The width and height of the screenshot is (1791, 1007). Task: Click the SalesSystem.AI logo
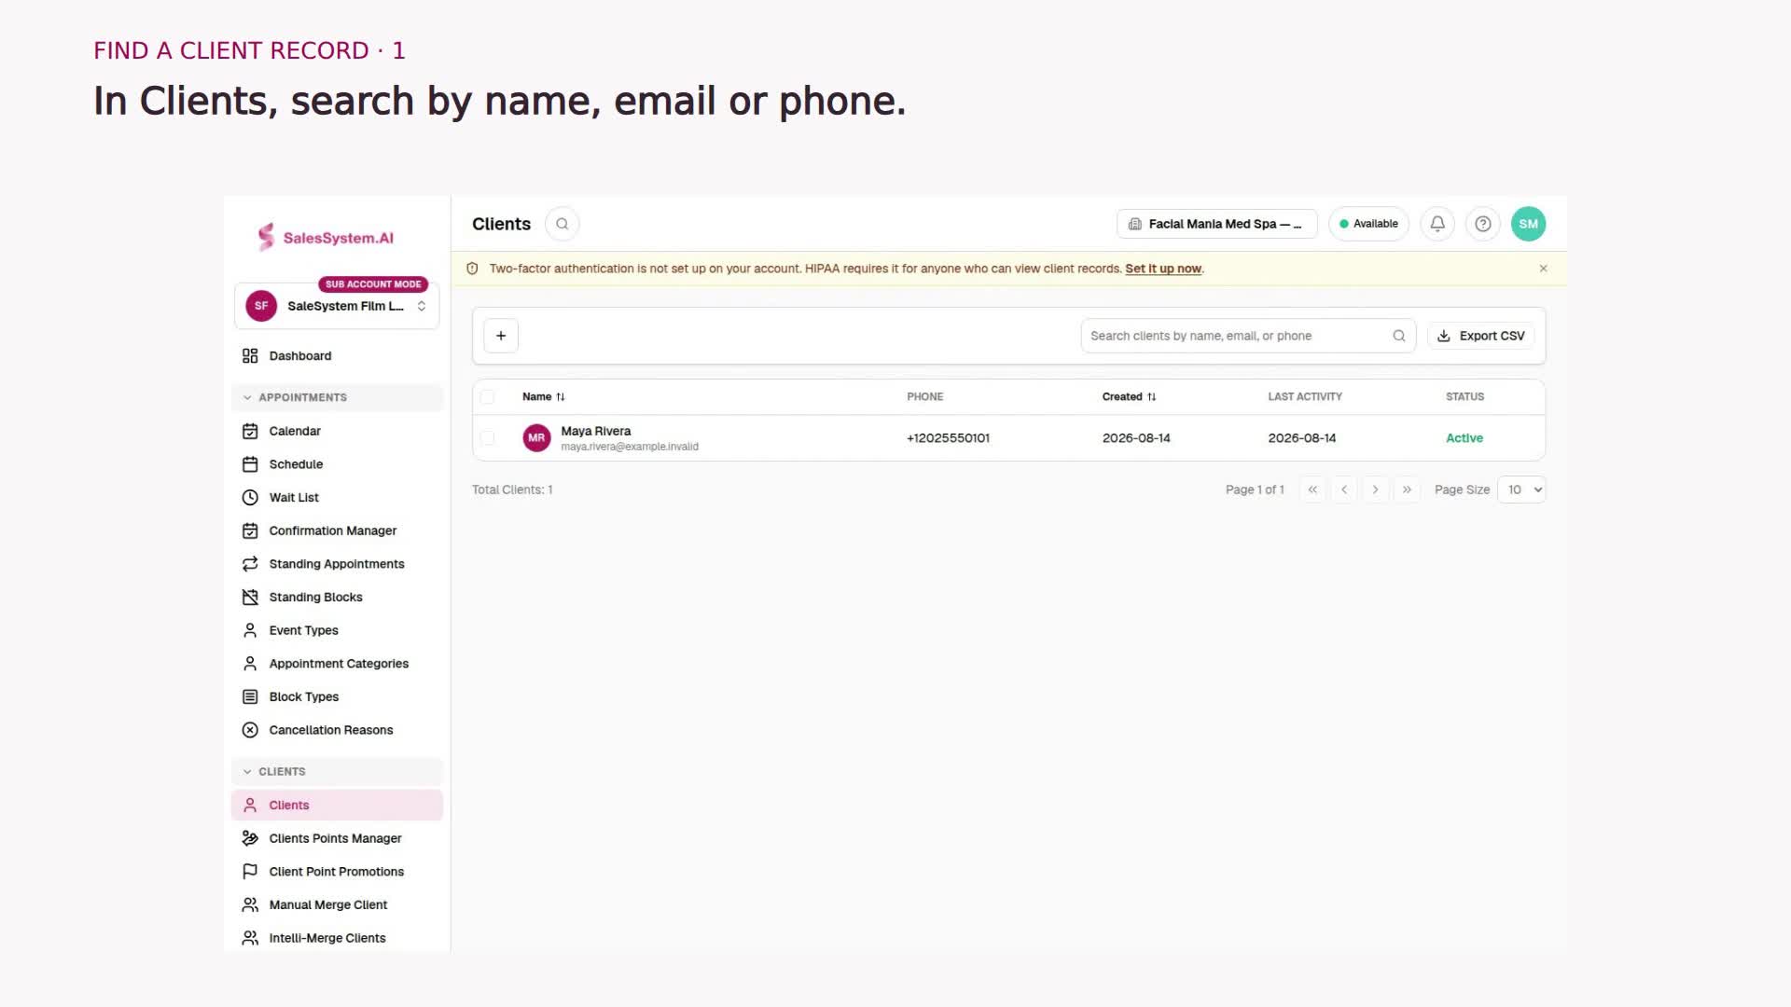(x=326, y=238)
